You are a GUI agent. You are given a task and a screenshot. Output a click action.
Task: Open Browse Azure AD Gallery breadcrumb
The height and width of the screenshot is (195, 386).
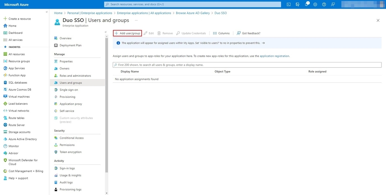[x=193, y=13]
